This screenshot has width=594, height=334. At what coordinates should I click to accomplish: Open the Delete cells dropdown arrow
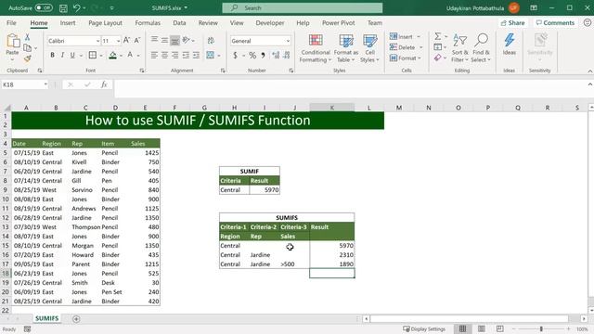(x=420, y=47)
